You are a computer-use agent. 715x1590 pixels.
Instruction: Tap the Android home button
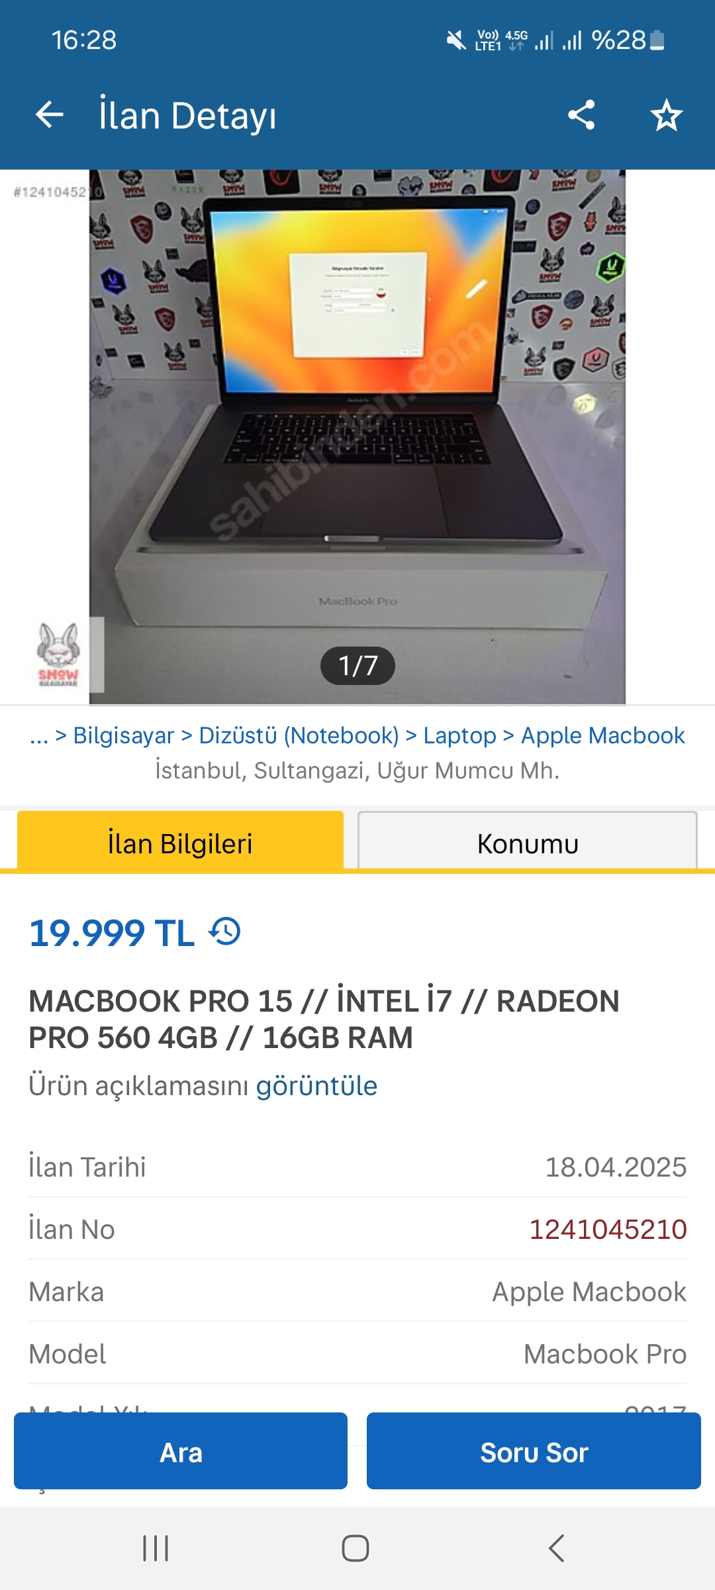pyautogui.click(x=356, y=1548)
